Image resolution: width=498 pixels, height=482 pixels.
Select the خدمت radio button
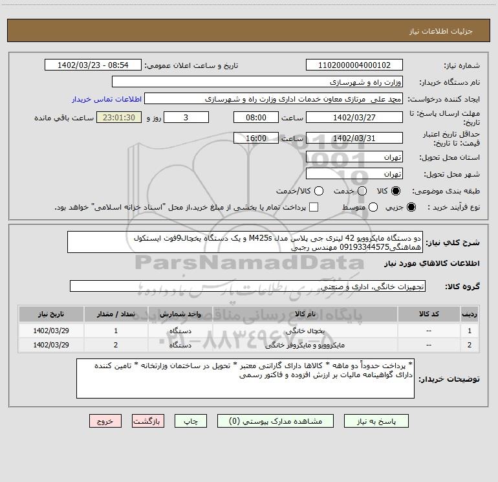point(362,191)
